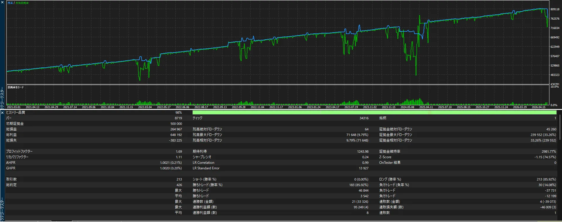Click the 2023.01.06 date axis label
Screen dimensions: 562x223
(x=295, y=107)
